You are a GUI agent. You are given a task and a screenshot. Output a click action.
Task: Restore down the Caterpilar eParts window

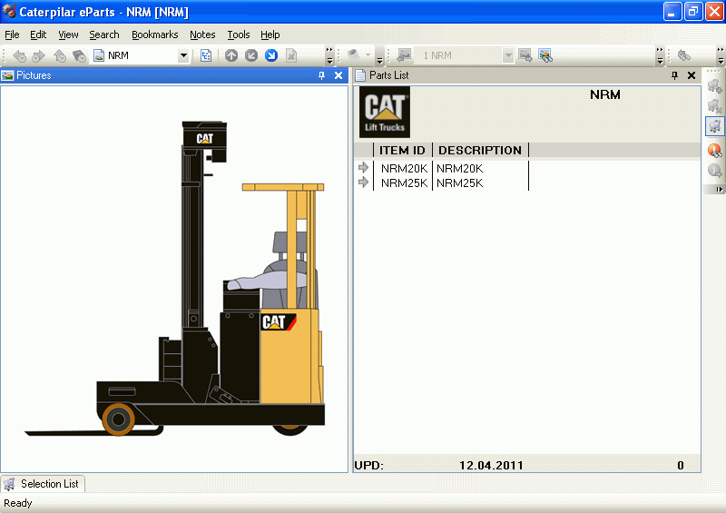tap(693, 12)
